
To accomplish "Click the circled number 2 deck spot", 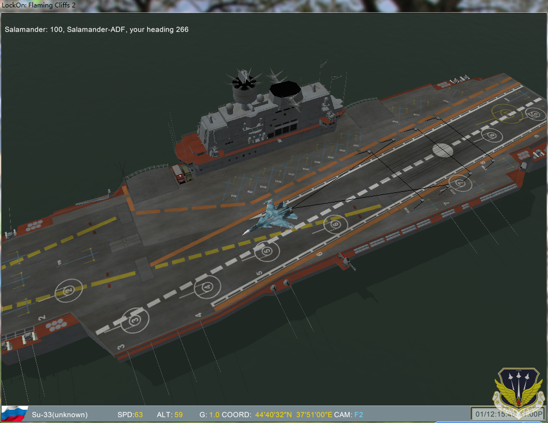I will pyautogui.click(x=69, y=290).
